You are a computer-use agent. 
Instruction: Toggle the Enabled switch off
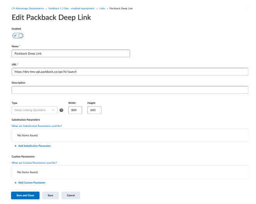click(18, 36)
